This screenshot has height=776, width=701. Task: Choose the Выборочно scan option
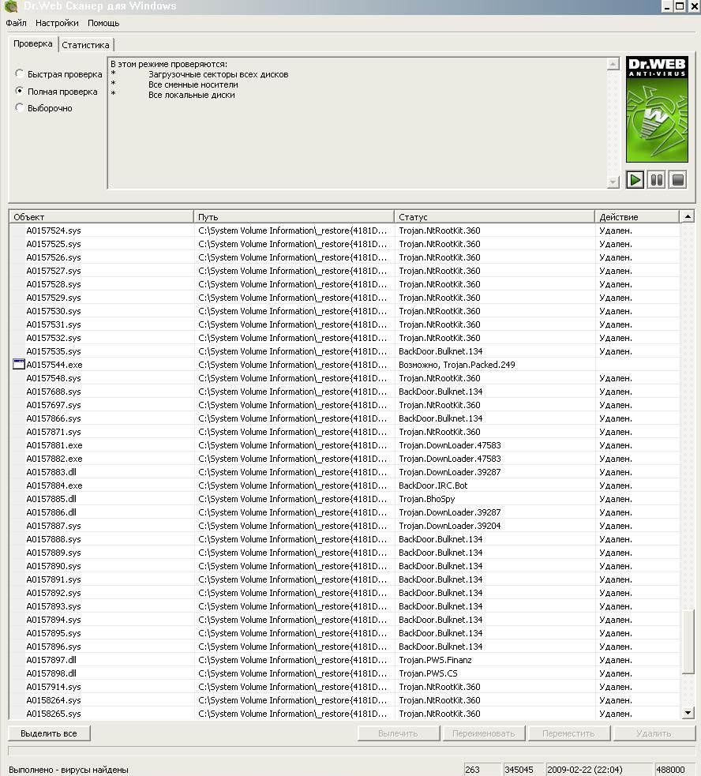[20, 108]
